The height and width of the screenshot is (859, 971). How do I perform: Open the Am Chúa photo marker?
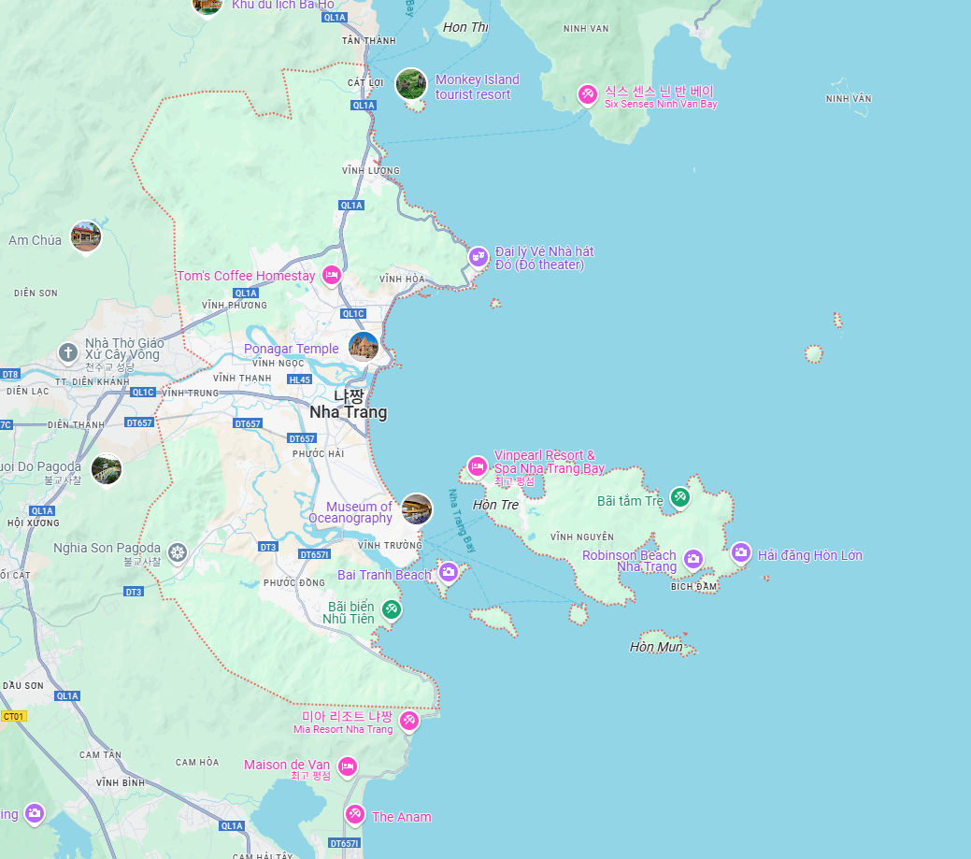86,237
